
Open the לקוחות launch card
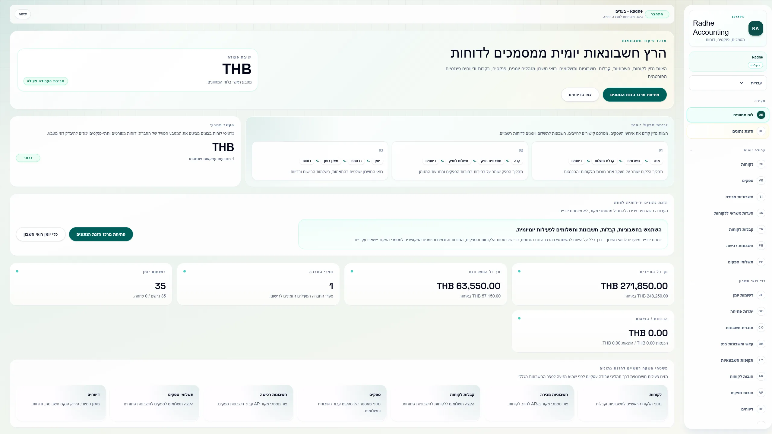pos(622,403)
